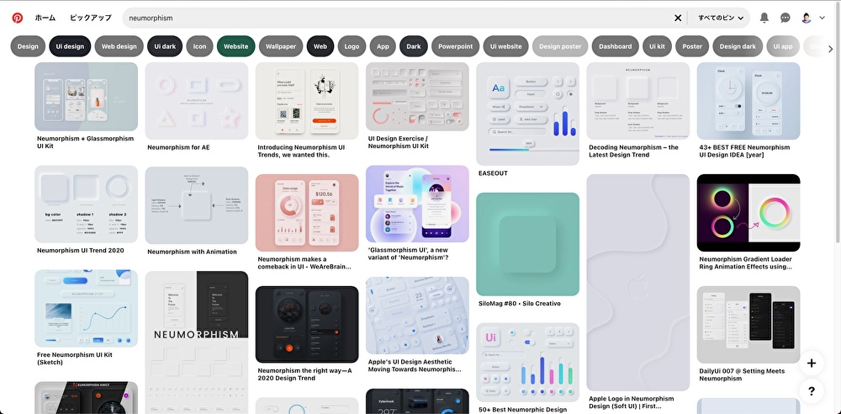Select the Logo filter chip
The width and height of the screenshot is (841, 414).
(352, 46)
